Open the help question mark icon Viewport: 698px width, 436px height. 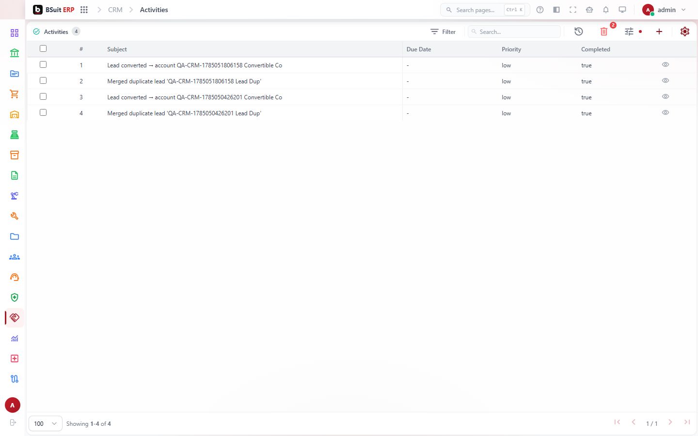pos(540,10)
